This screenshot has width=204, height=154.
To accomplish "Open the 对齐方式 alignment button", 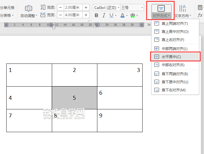I will pos(161,11).
